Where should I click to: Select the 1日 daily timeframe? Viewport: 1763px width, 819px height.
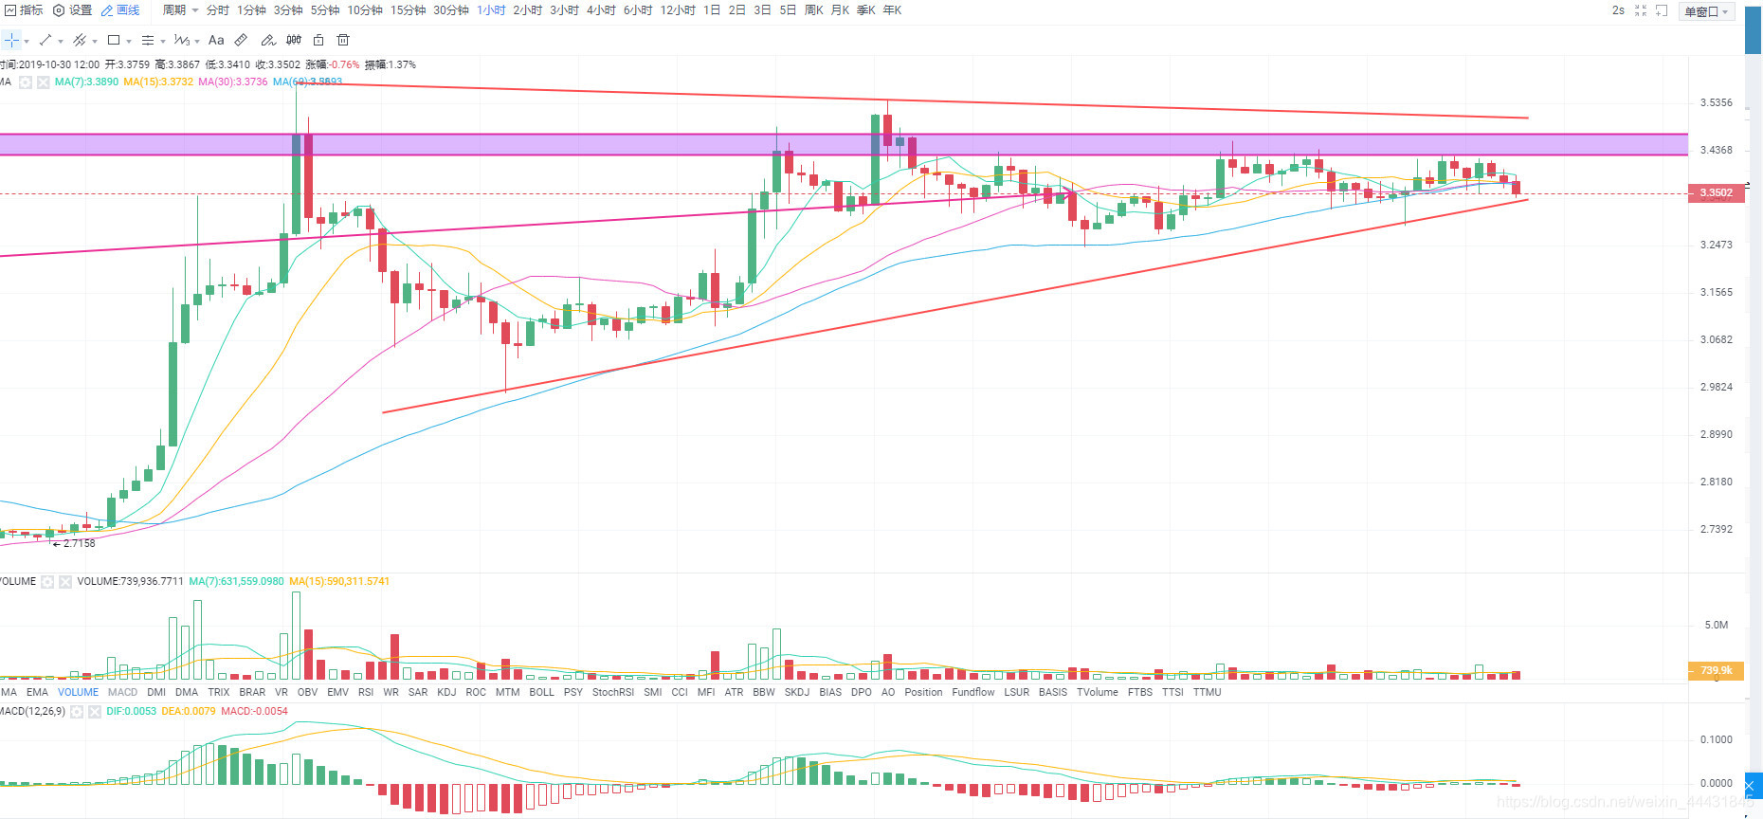[712, 10]
